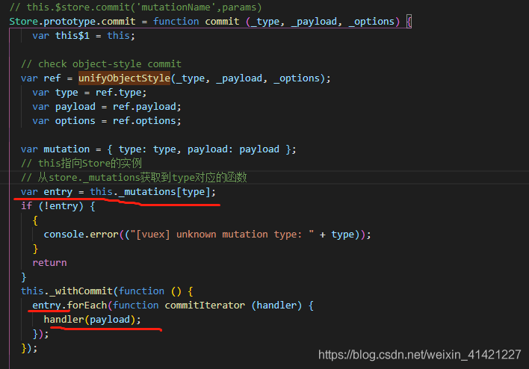Click the 'var mutation = { type: type...' line

point(158,149)
